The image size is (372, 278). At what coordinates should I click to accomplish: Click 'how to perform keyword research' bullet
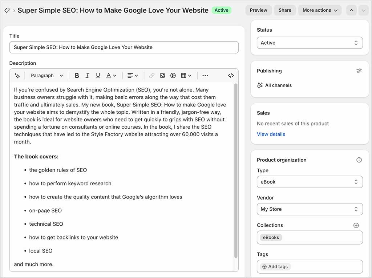[x=70, y=184]
